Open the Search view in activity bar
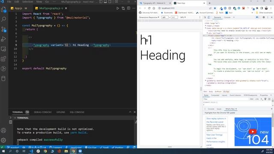Viewport: 274px width, 154px height. (x=3, y=19)
